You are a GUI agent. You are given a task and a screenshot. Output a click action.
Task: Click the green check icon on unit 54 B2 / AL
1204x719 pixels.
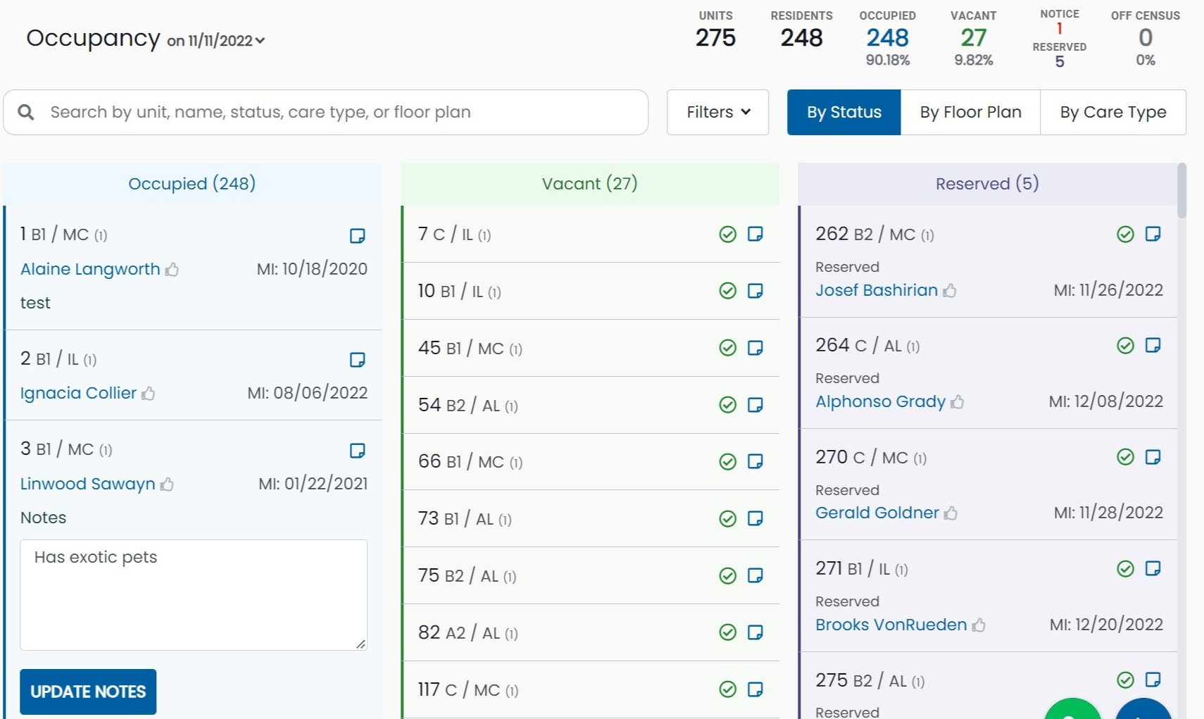click(x=728, y=405)
